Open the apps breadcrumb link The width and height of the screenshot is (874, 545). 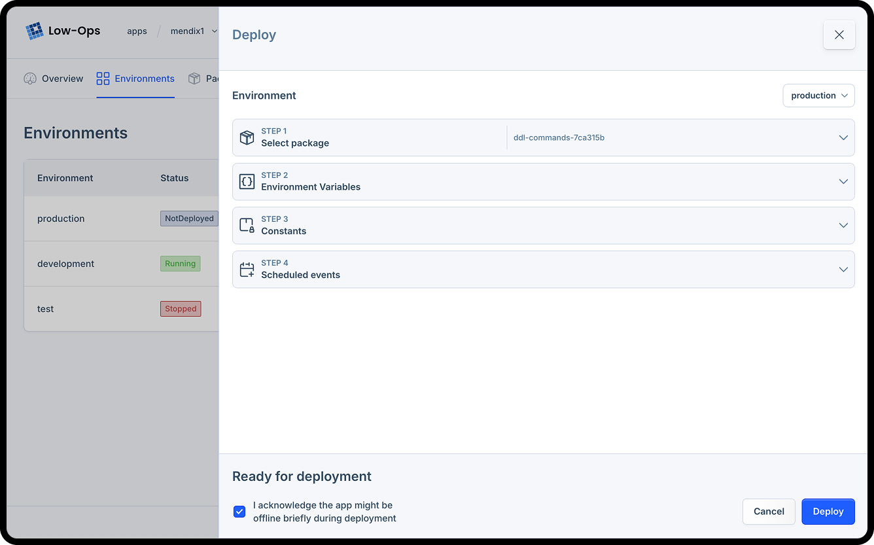coord(137,30)
